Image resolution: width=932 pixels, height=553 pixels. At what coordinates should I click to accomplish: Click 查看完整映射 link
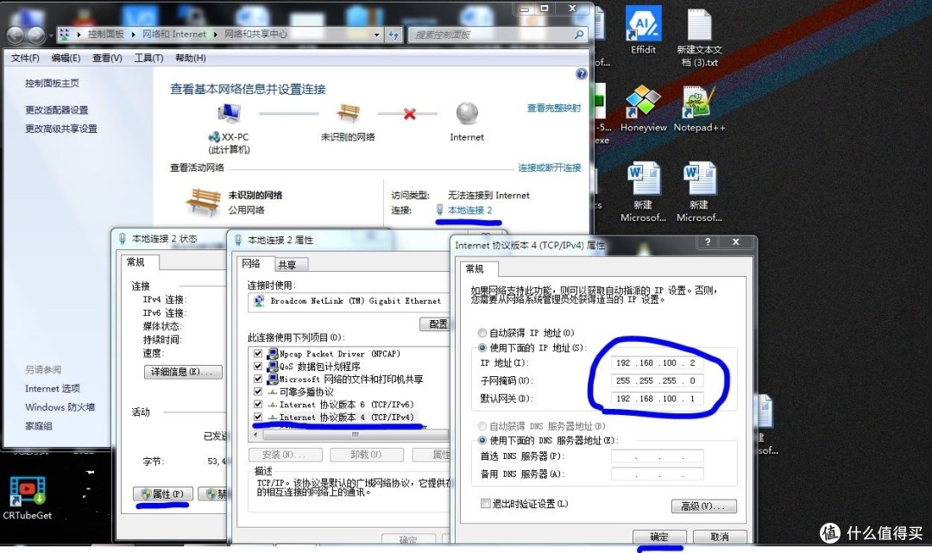(x=553, y=108)
